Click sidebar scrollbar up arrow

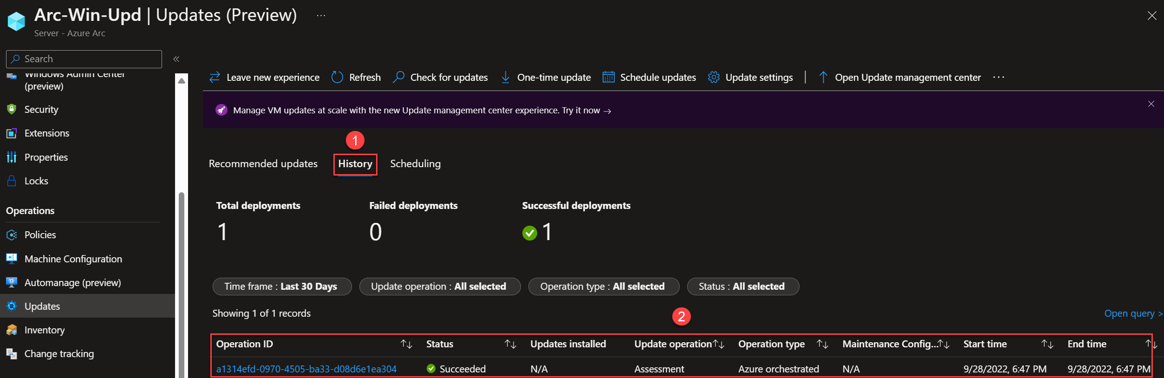click(182, 81)
